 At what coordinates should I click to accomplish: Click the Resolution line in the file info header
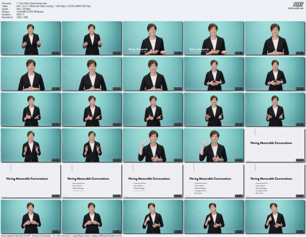click(x=15, y=17)
